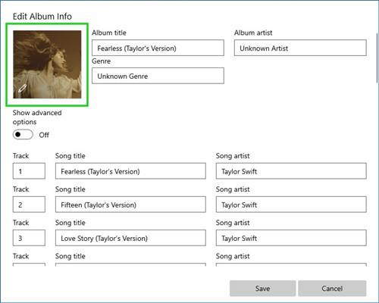Click the Edit Album Info heading

coord(42,17)
